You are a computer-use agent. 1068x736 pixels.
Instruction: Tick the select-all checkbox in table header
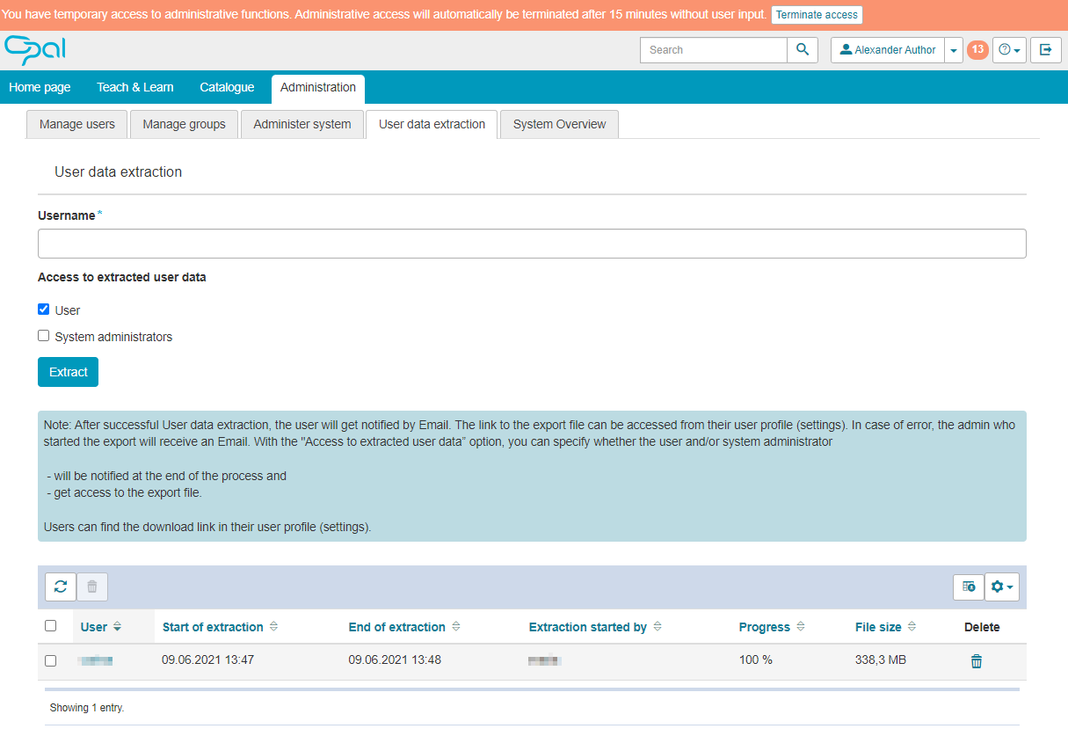(x=51, y=626)
